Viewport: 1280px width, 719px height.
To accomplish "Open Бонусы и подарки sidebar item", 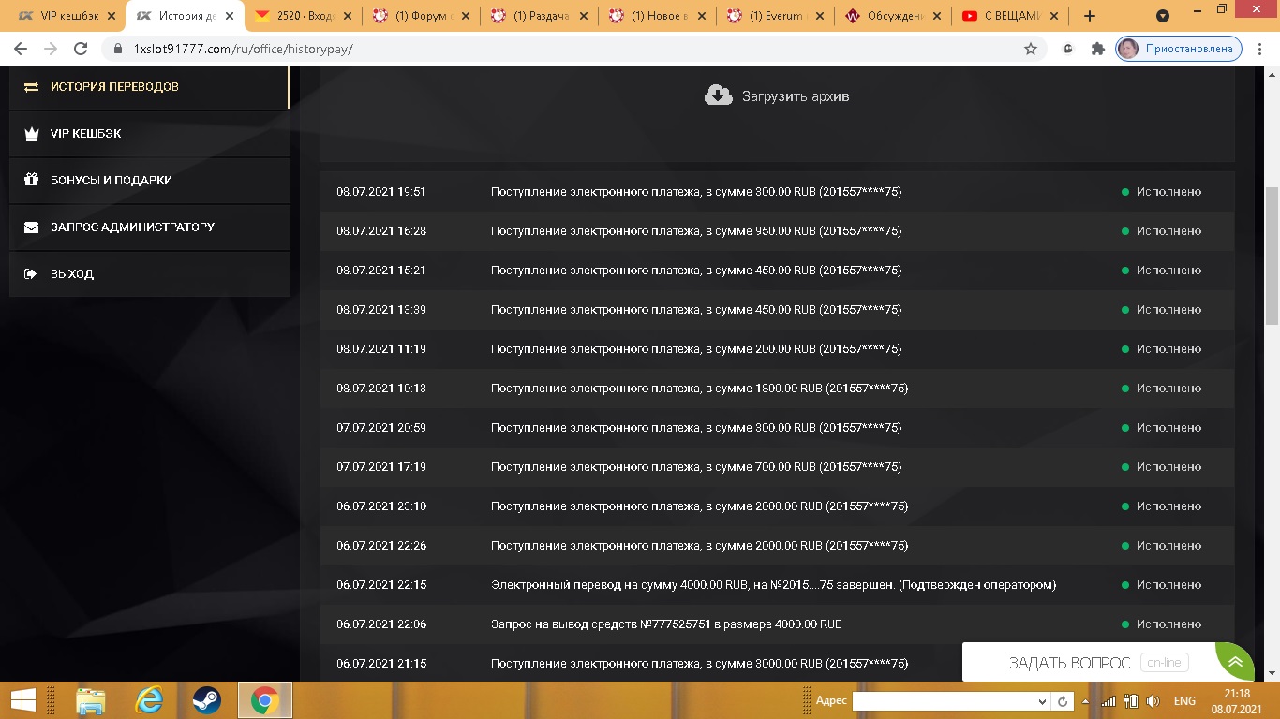I will click(150, 181).
